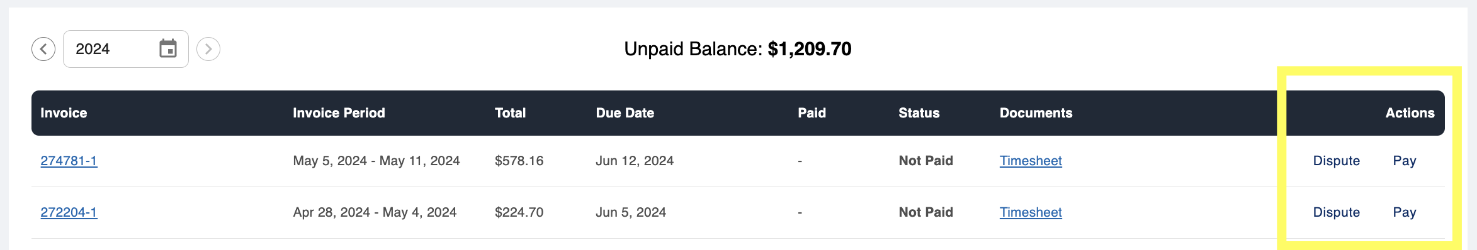Image resolution: width=1477 pixels, height=250 pixels.
Task: Click the Total column header
Action: tap(510, 113)
